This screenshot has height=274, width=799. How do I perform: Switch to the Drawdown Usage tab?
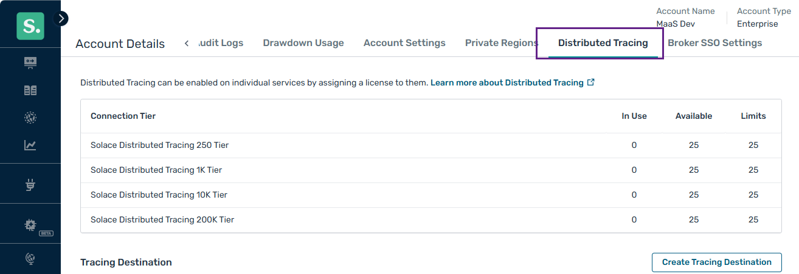point(303,43)
